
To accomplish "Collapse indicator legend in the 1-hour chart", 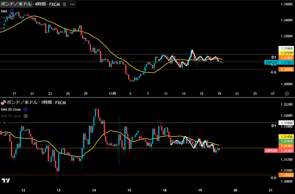I will click(x=4, y=123).
